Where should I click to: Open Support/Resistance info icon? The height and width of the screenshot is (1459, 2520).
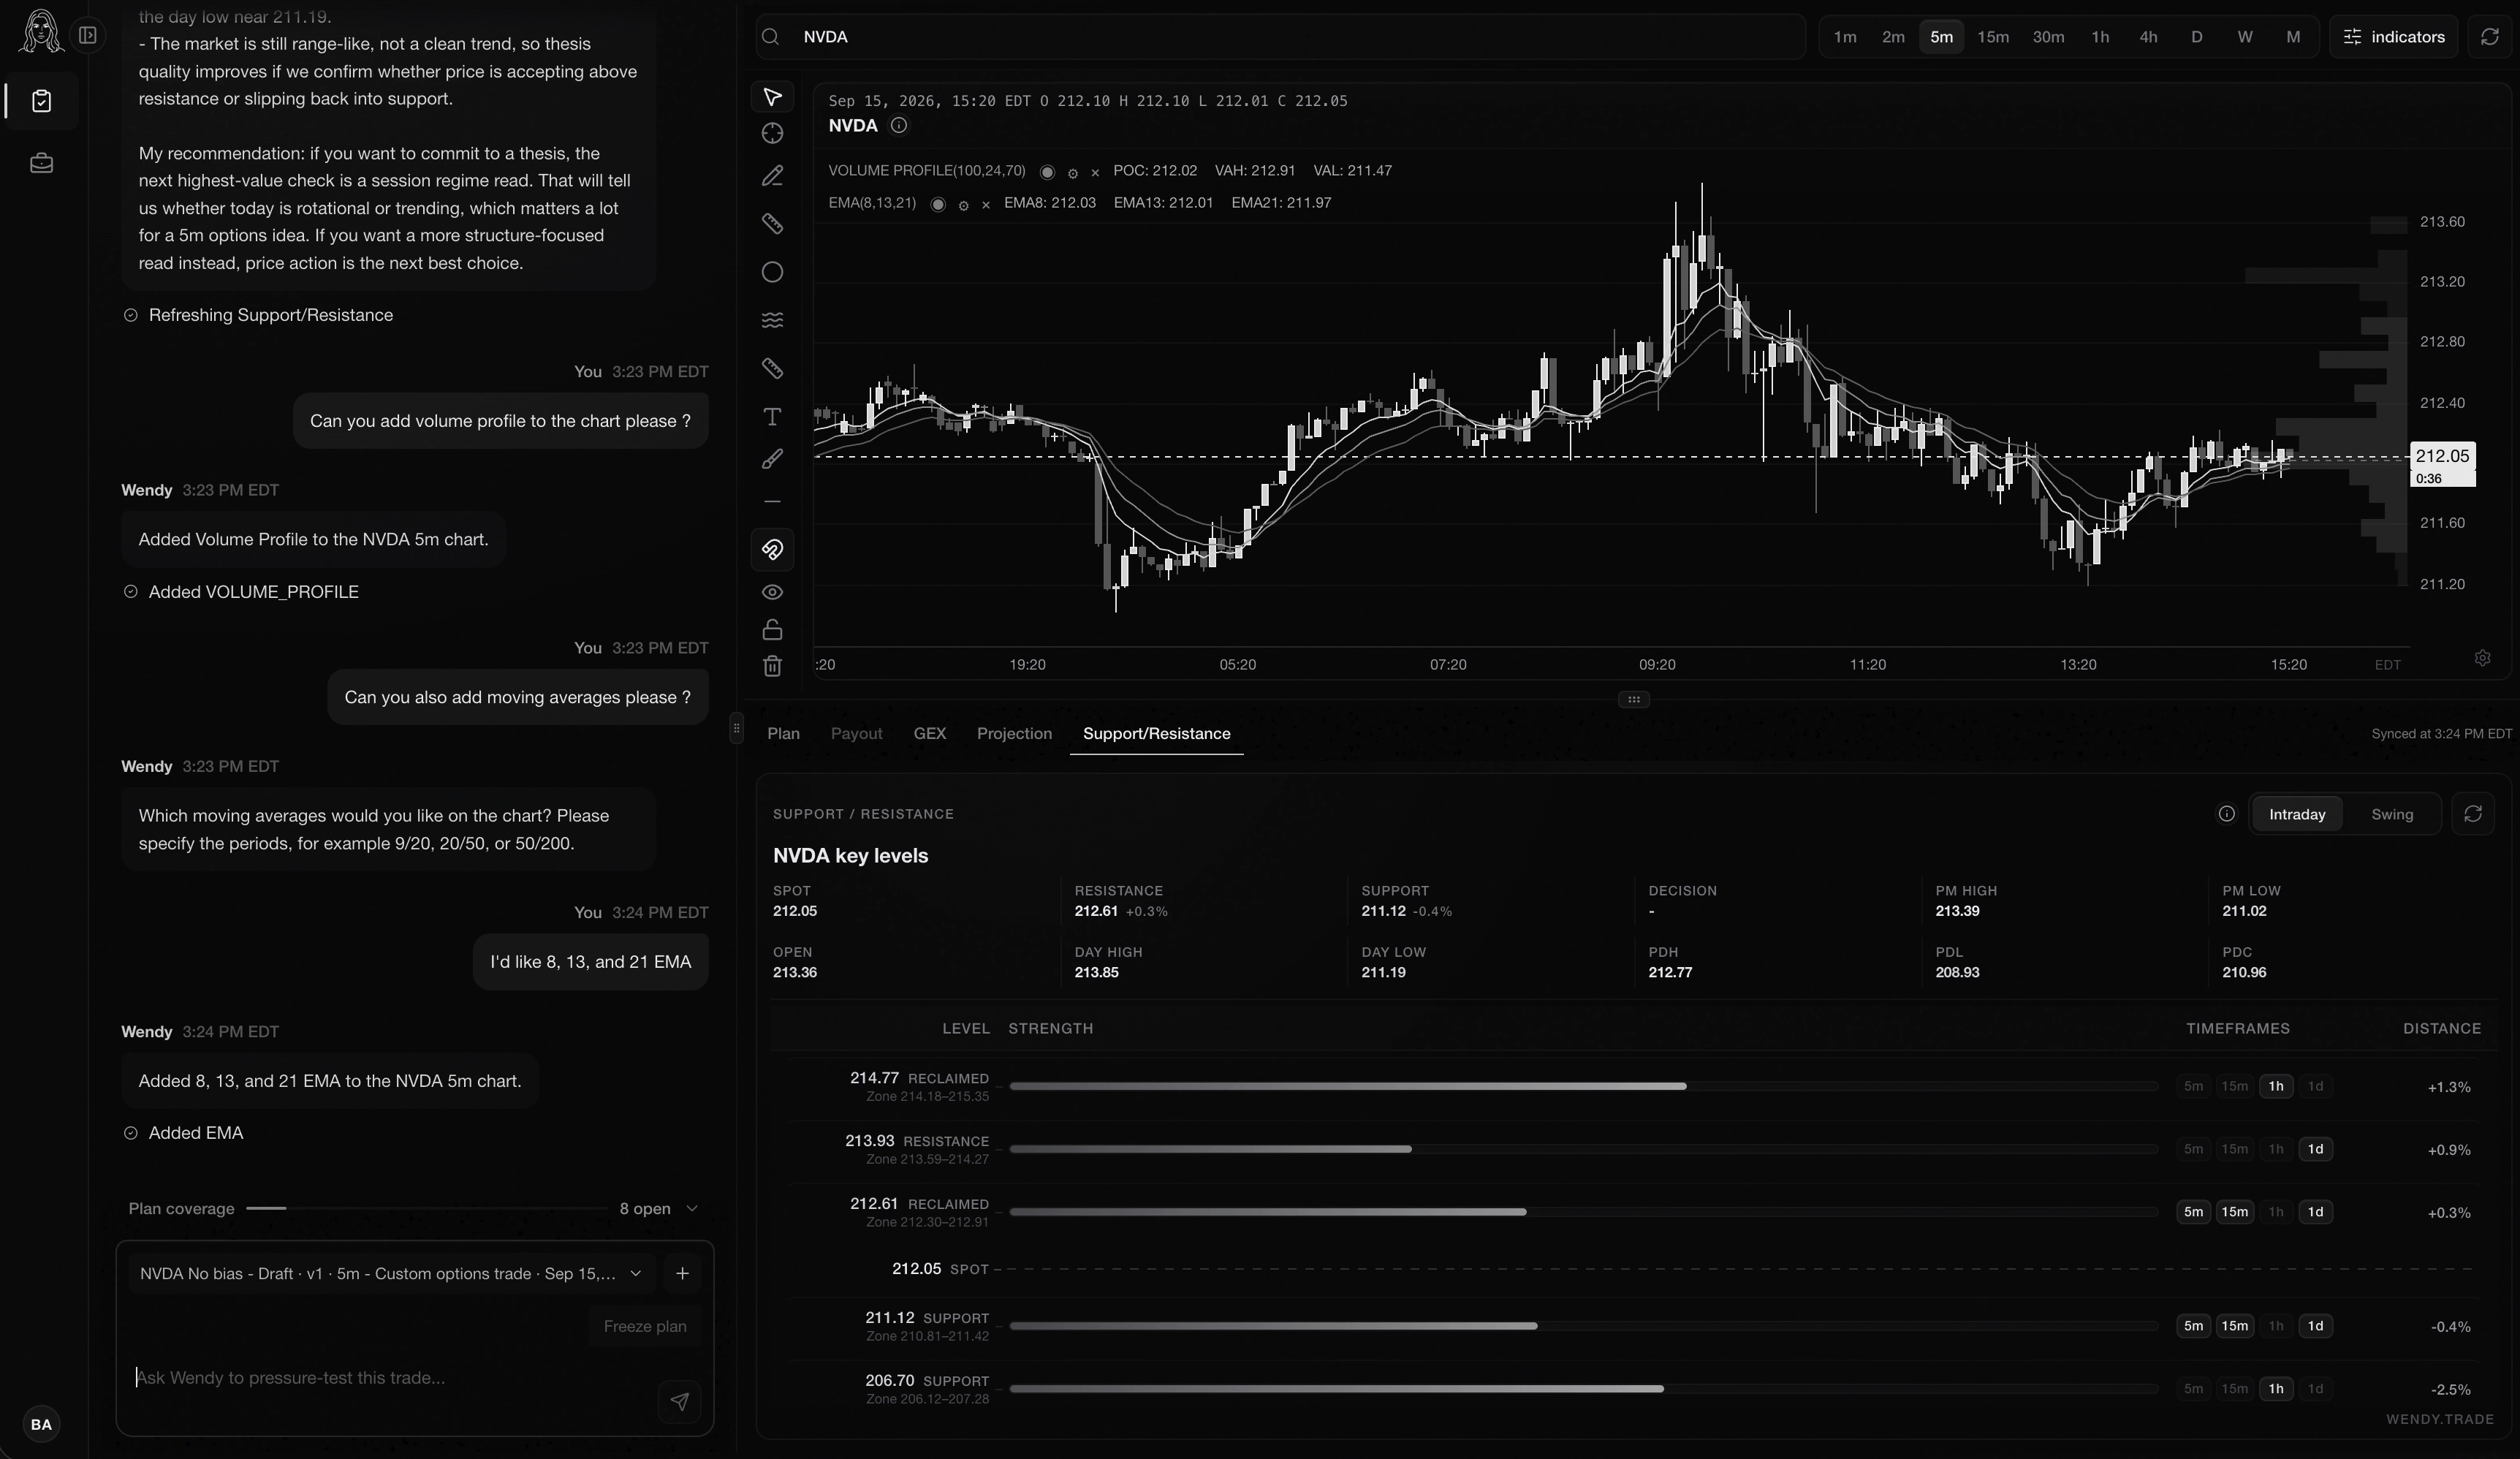(2226, 814)
